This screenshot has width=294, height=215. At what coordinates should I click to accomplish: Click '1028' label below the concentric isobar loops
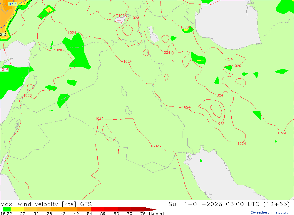pyautogui.click(x=220, y=123)
